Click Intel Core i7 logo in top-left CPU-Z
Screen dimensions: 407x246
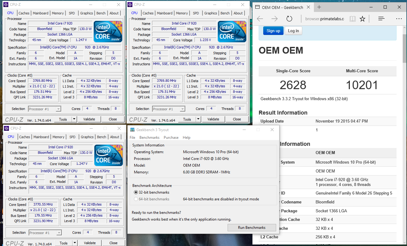108,31
